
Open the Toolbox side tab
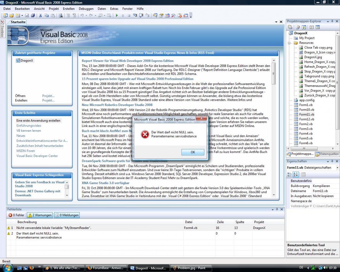2,29
